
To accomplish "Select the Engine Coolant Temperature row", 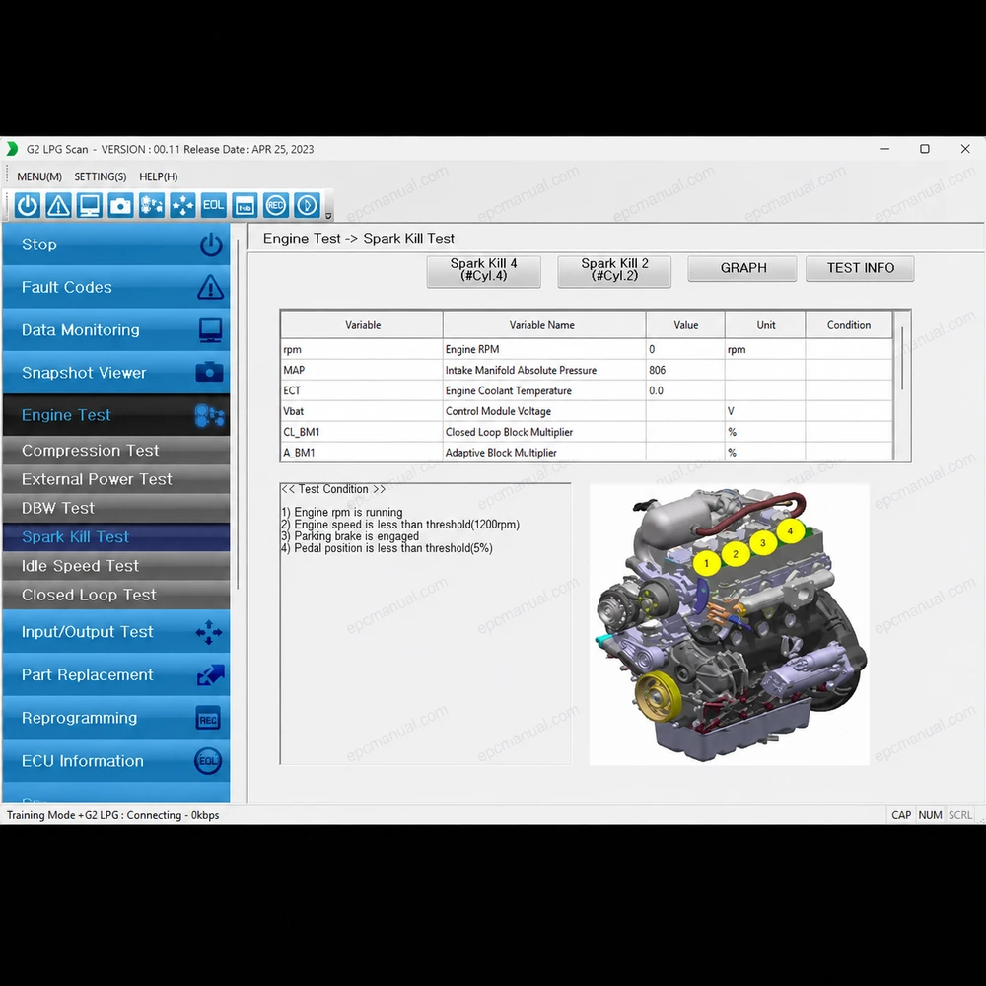I will 587,391.
